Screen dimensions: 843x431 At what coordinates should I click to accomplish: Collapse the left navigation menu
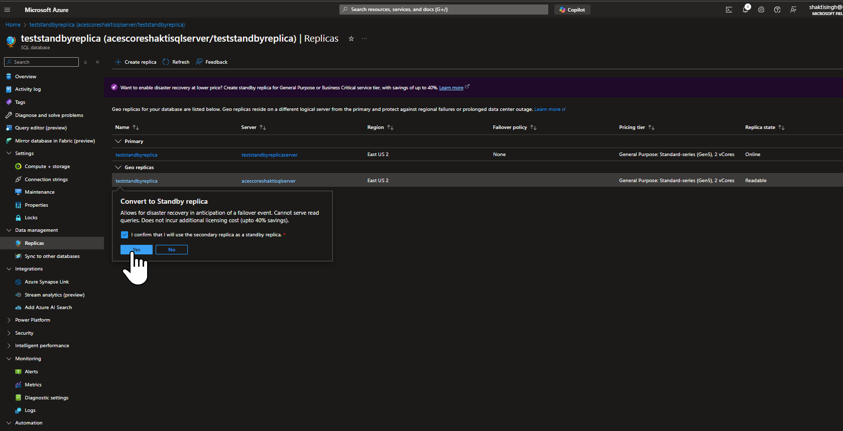tap(97, 62)
